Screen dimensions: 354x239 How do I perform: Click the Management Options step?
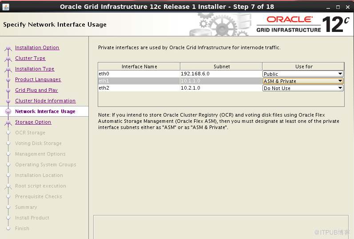tap(40, 154)
